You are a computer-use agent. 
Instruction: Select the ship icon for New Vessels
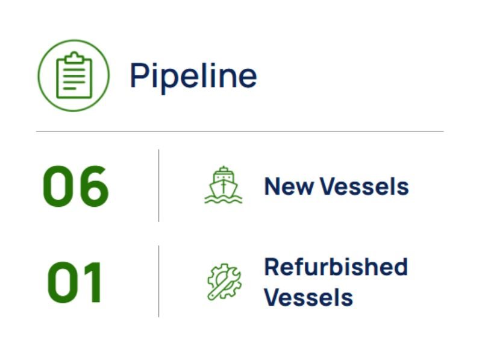click(x=224, y=185)
